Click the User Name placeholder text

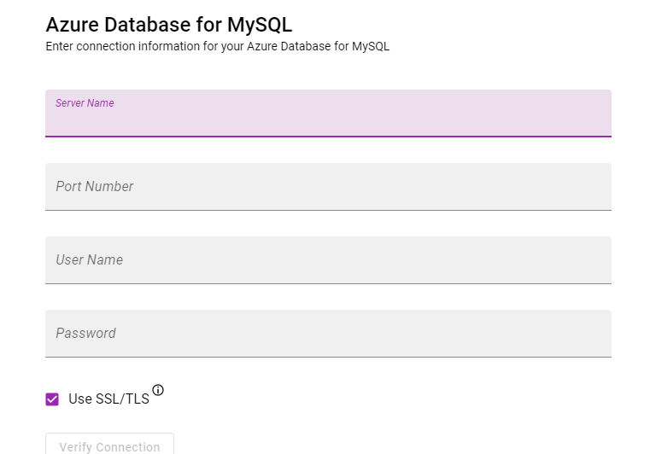coord(90,260)
